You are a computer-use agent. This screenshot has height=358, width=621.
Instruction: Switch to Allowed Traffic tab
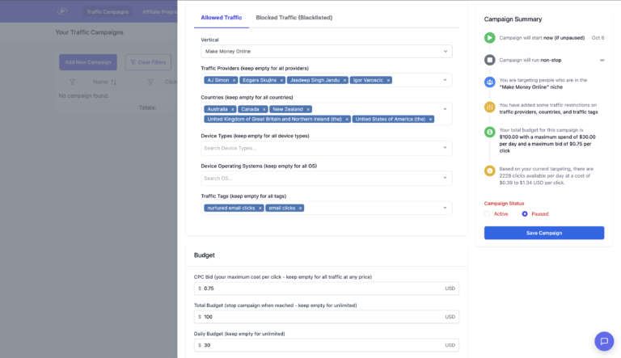222,18
